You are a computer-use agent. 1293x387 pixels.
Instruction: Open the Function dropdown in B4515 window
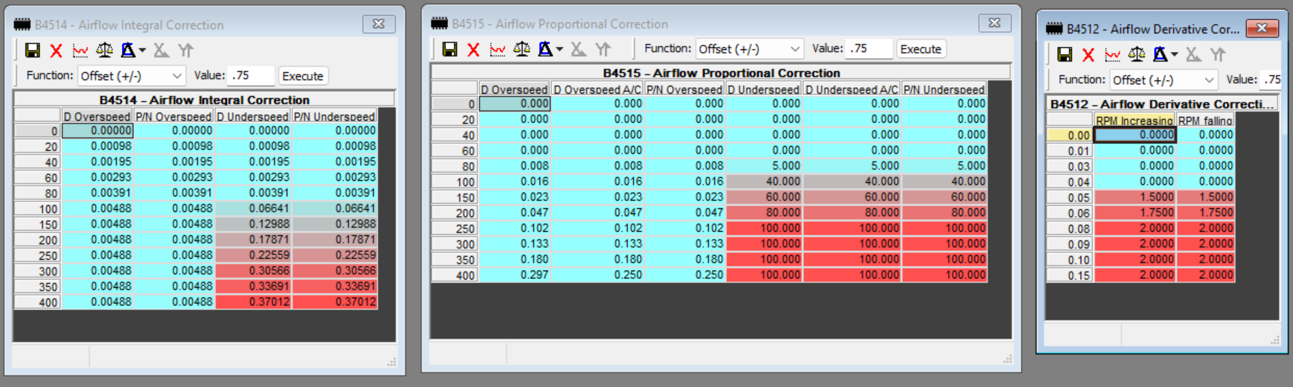(749, 49)
